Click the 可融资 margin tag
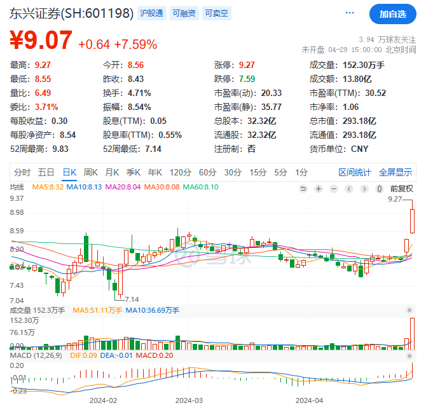Screen dimensions: 433x410 coord(184,13)
